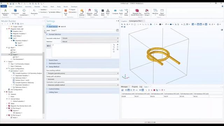
Task: Switch to the Materials ribbon tab
Action: click(37, 7)
